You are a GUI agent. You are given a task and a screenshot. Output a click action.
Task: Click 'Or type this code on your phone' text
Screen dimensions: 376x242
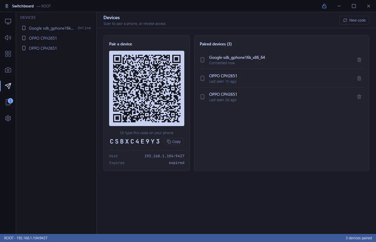point(146,133)
